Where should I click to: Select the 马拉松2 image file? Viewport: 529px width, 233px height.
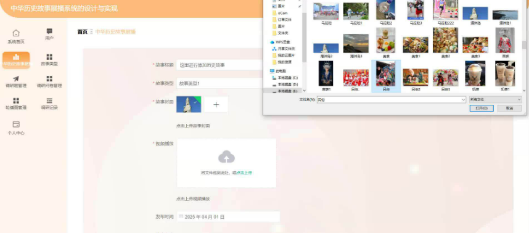click(x=385, y=13)
